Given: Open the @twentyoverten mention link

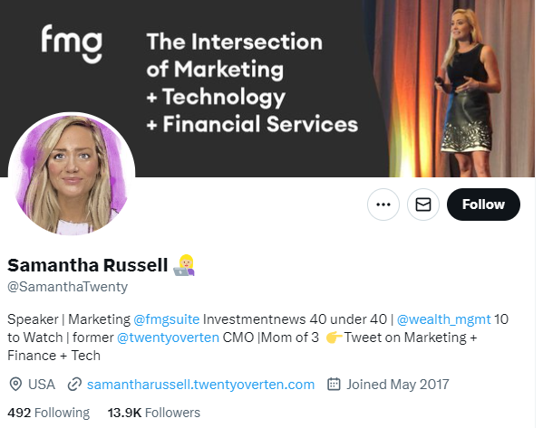Looking at the screenshot, I should pyautogui.click(x=168, y=338).
